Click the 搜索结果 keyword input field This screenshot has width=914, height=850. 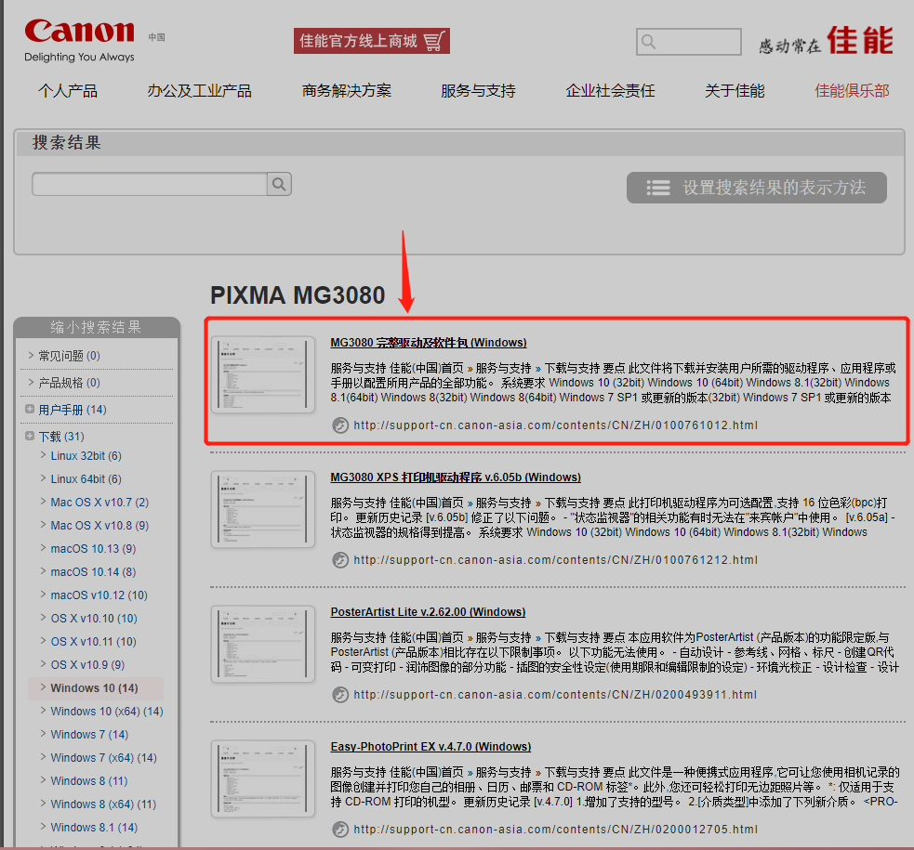pos(150,184)
